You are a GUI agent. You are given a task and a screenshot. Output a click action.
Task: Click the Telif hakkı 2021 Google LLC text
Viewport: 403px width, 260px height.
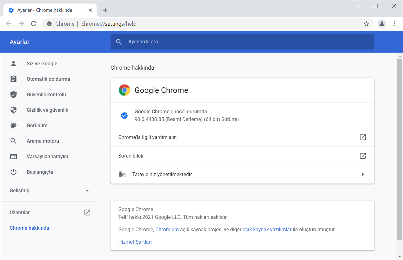point(150,217)
